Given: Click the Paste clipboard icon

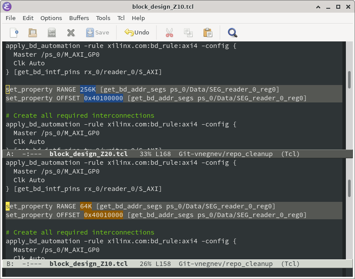Looking at the screenshot, I should tap(208, 33).
